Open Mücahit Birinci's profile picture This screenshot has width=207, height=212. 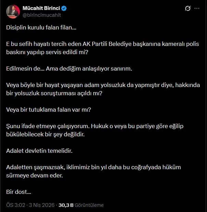(13, 11)
